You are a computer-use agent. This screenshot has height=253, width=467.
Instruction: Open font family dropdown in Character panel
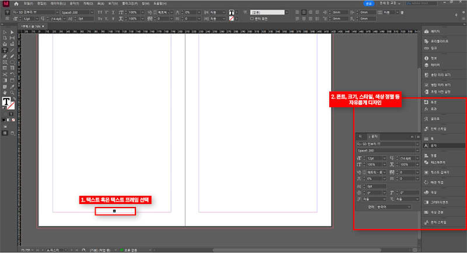[x=417, y=144]
